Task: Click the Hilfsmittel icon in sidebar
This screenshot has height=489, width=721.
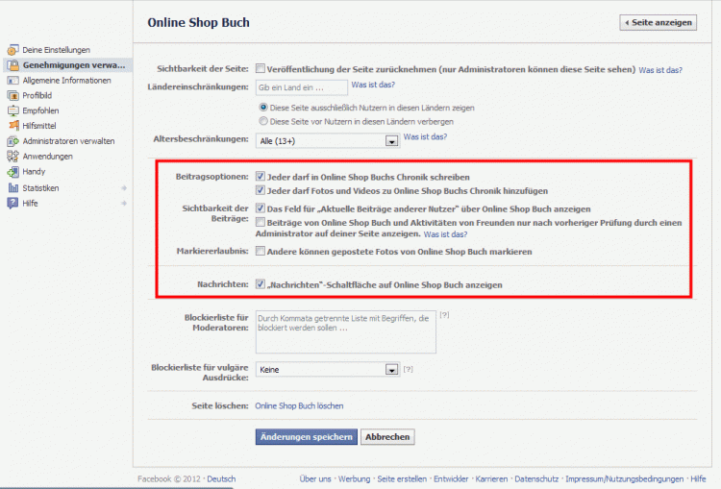Action: [x=12, y=126]
